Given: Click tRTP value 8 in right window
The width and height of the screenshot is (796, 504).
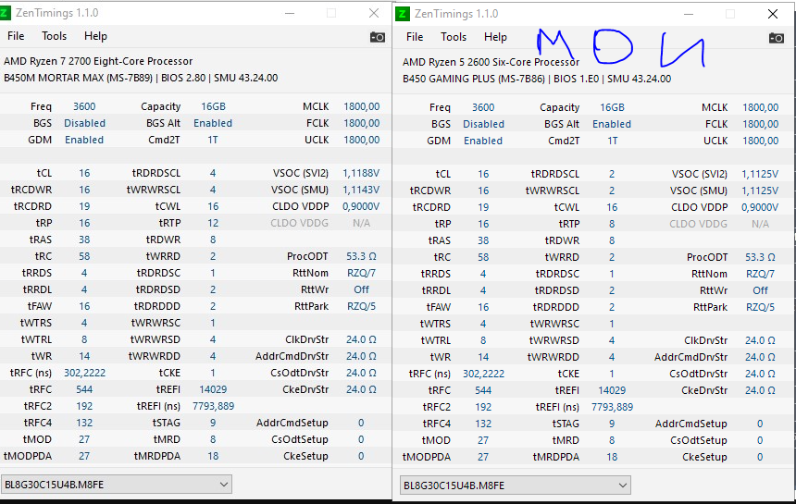Looking at the screenshot, I should pos(612,224).
